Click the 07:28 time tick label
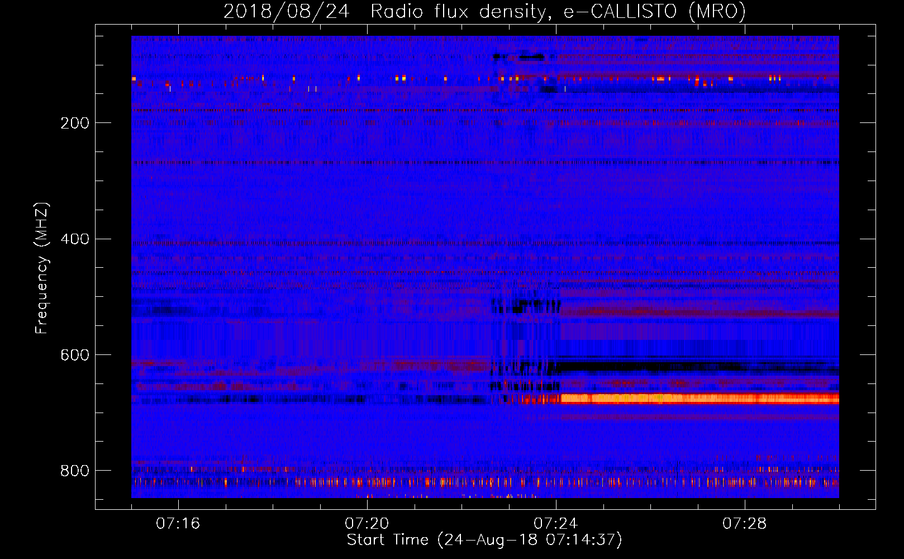 point(744,524)
